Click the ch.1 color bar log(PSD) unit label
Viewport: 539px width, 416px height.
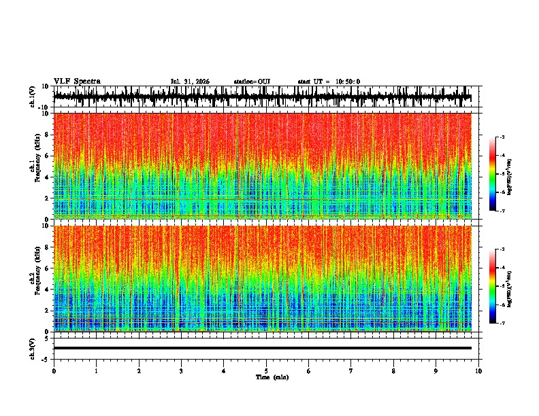click(509, 177)
